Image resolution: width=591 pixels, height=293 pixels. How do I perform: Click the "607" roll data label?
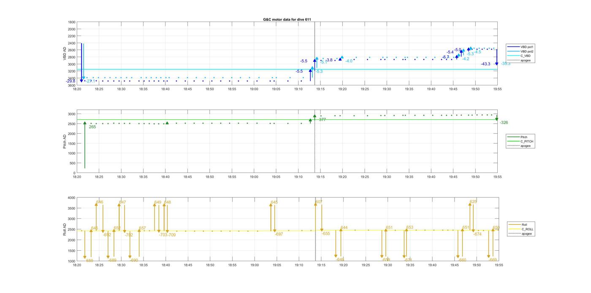pyautogui.click(x=319, y=202)
